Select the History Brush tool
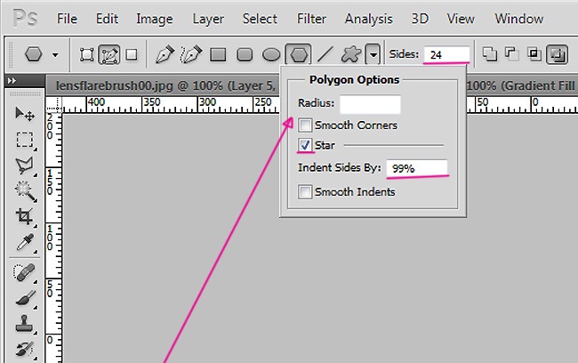 (25, 350)
